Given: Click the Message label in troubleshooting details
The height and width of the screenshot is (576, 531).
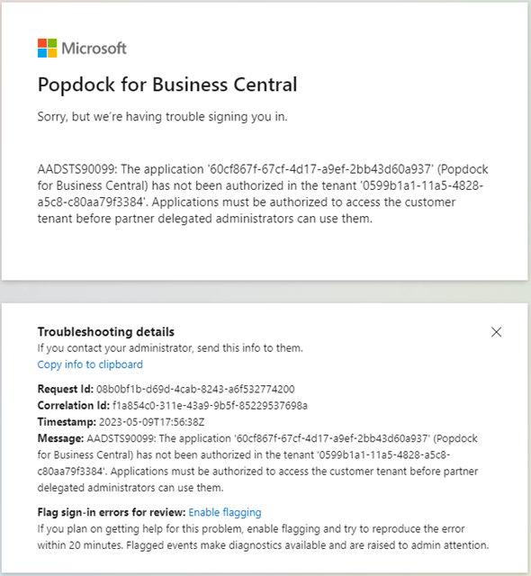Looking at the screenshot, I should [60, 438].
